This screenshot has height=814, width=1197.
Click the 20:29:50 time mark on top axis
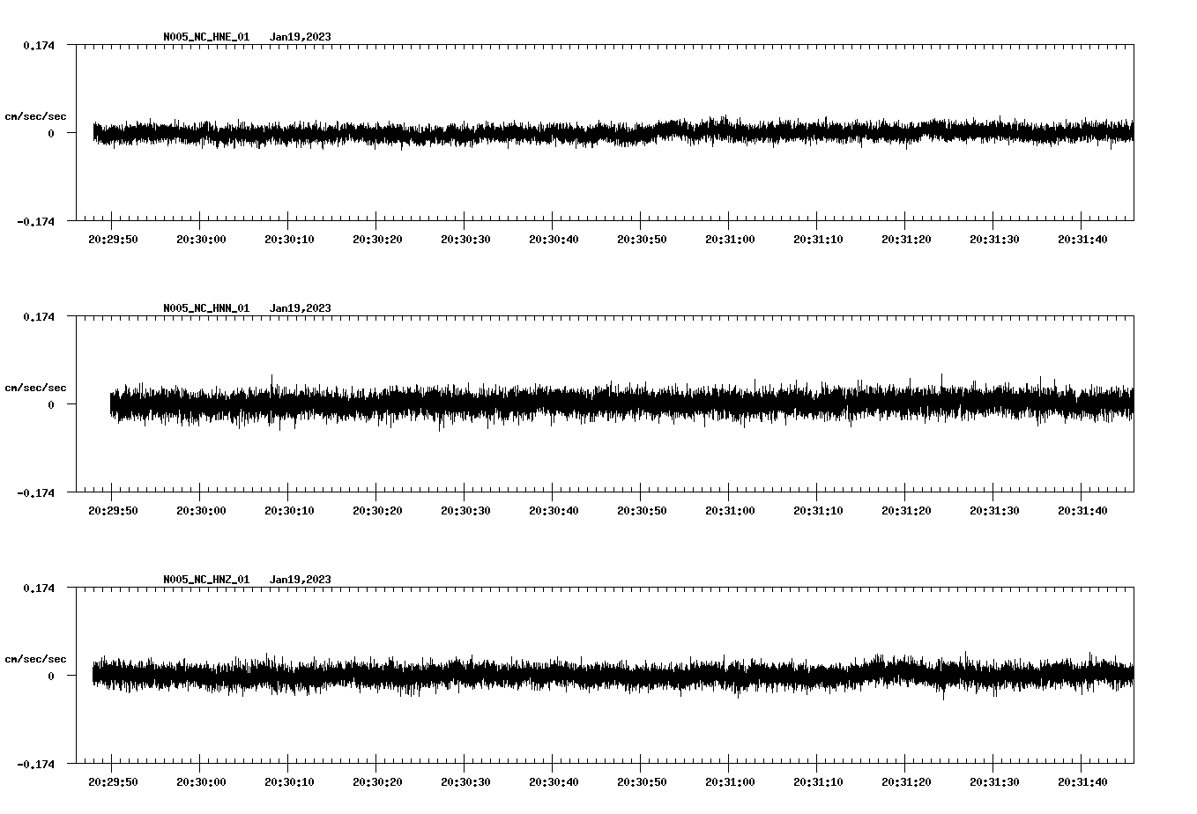coord(111,237)
